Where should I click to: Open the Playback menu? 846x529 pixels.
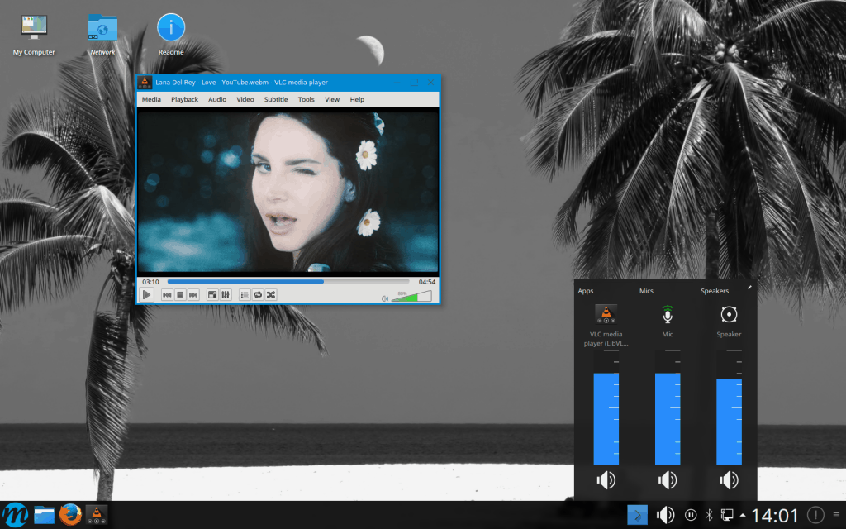point(184,99)
